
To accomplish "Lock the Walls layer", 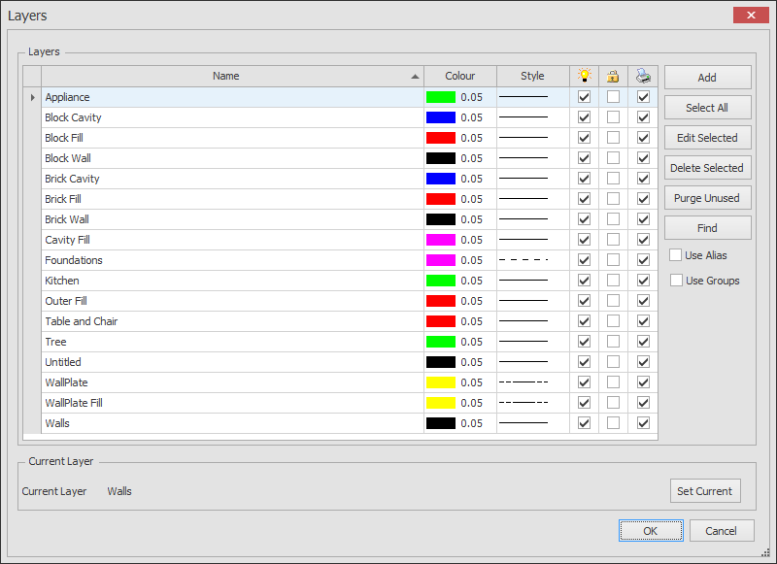I will 614,422.
